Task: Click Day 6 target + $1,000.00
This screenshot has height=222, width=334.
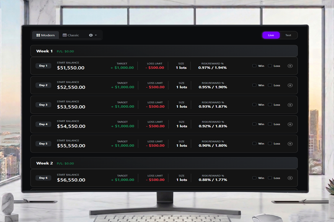Action: point(123,180)
